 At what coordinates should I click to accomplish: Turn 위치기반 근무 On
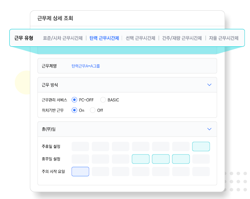74,110
